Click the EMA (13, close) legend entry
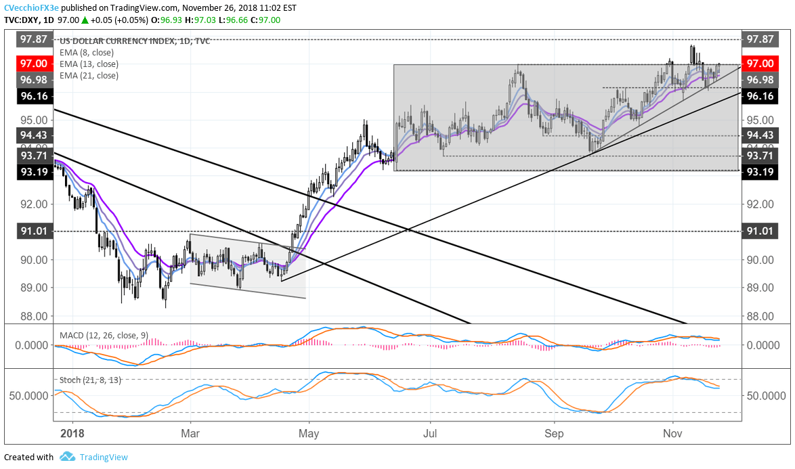The height and width of the screenshot is (469, 795). 89,64
